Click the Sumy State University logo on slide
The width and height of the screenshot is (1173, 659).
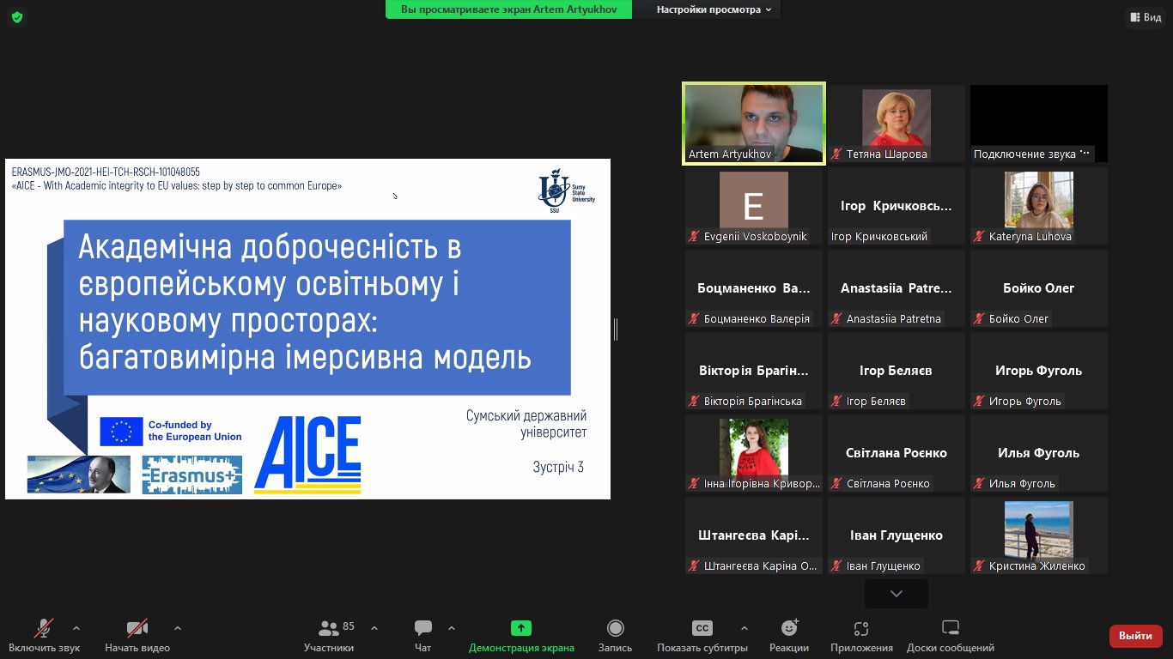pyautogui.click(x=566, y=190)
